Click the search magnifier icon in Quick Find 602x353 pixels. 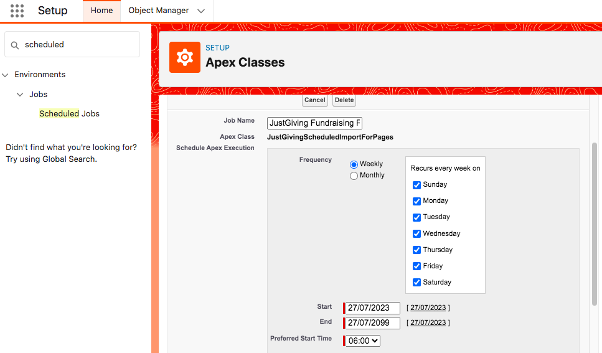click(14, 45)
